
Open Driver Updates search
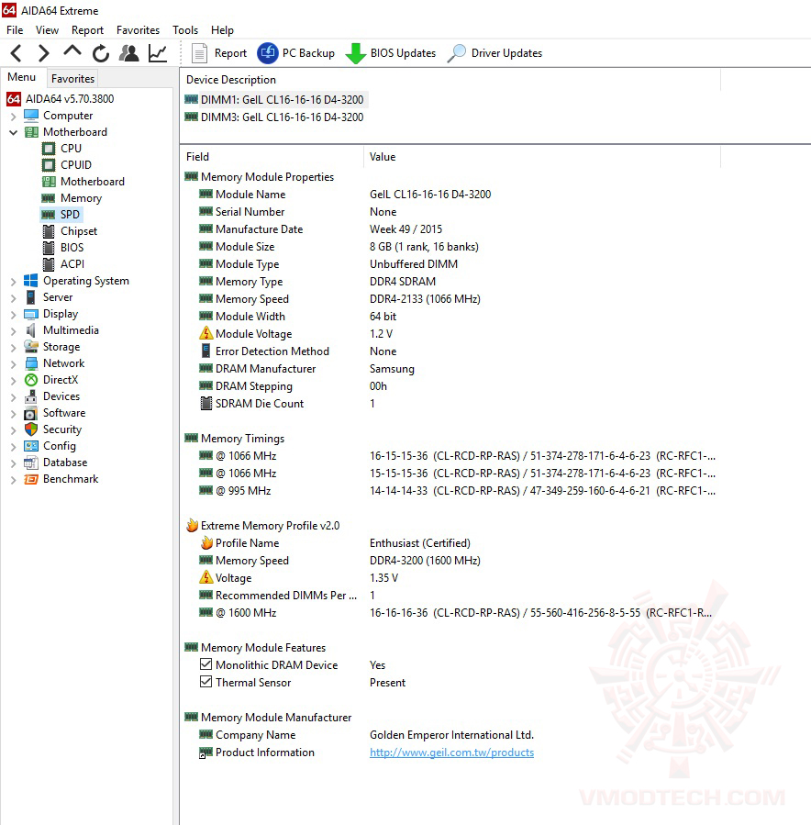(x=494, y=53)
